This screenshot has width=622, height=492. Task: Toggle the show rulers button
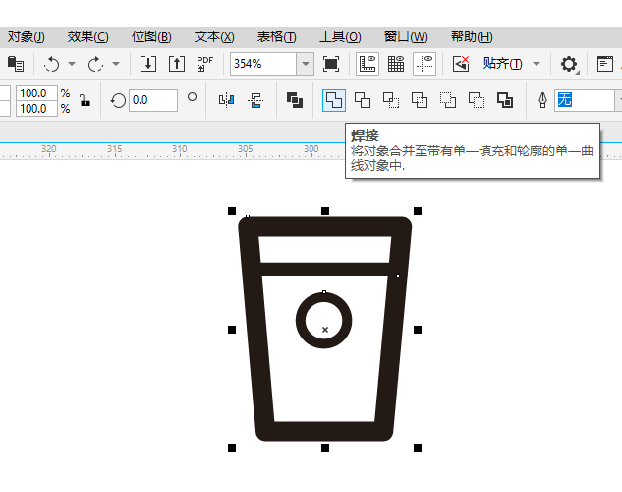(x=368, y=64)
